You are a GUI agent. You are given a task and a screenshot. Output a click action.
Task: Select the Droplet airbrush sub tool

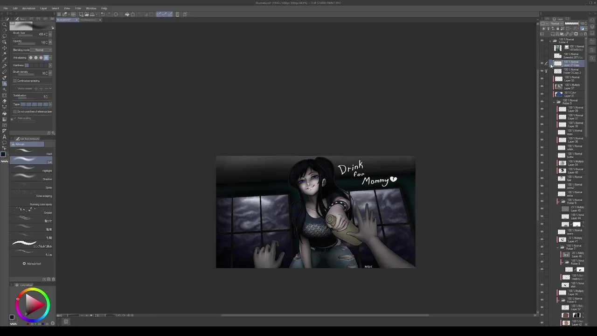pyautogui.click(x=31, y=211)
